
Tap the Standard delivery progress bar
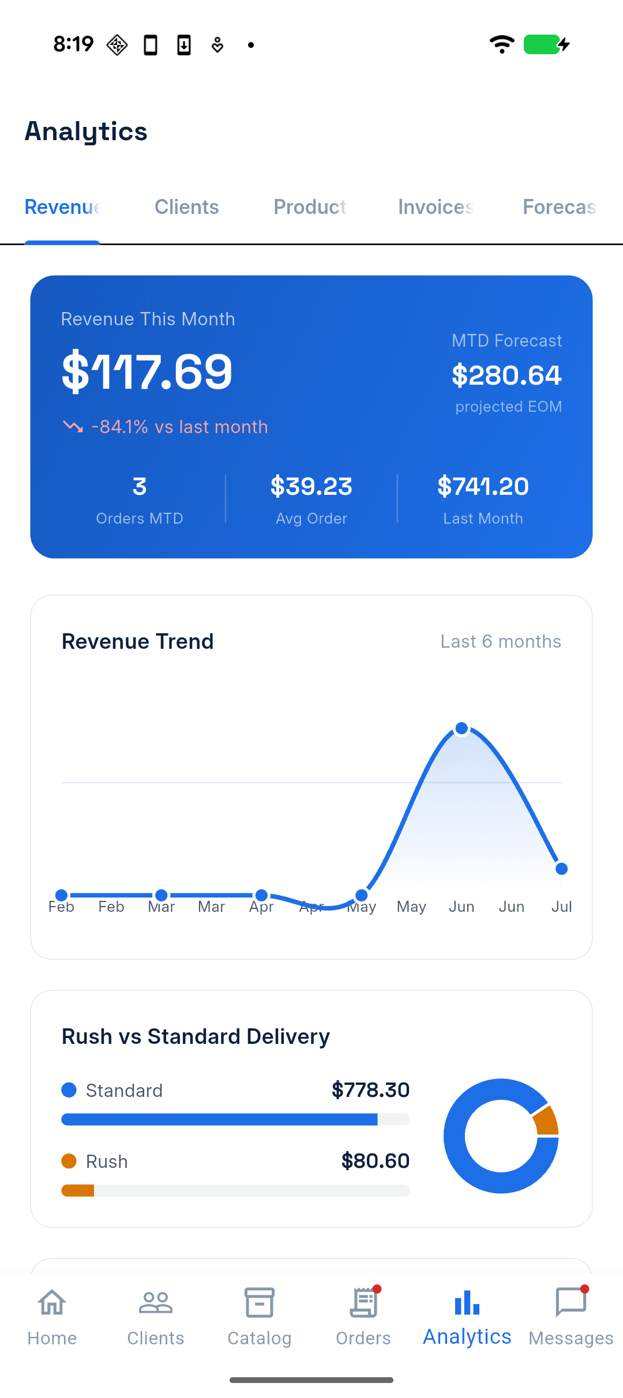click(235, 1119)
